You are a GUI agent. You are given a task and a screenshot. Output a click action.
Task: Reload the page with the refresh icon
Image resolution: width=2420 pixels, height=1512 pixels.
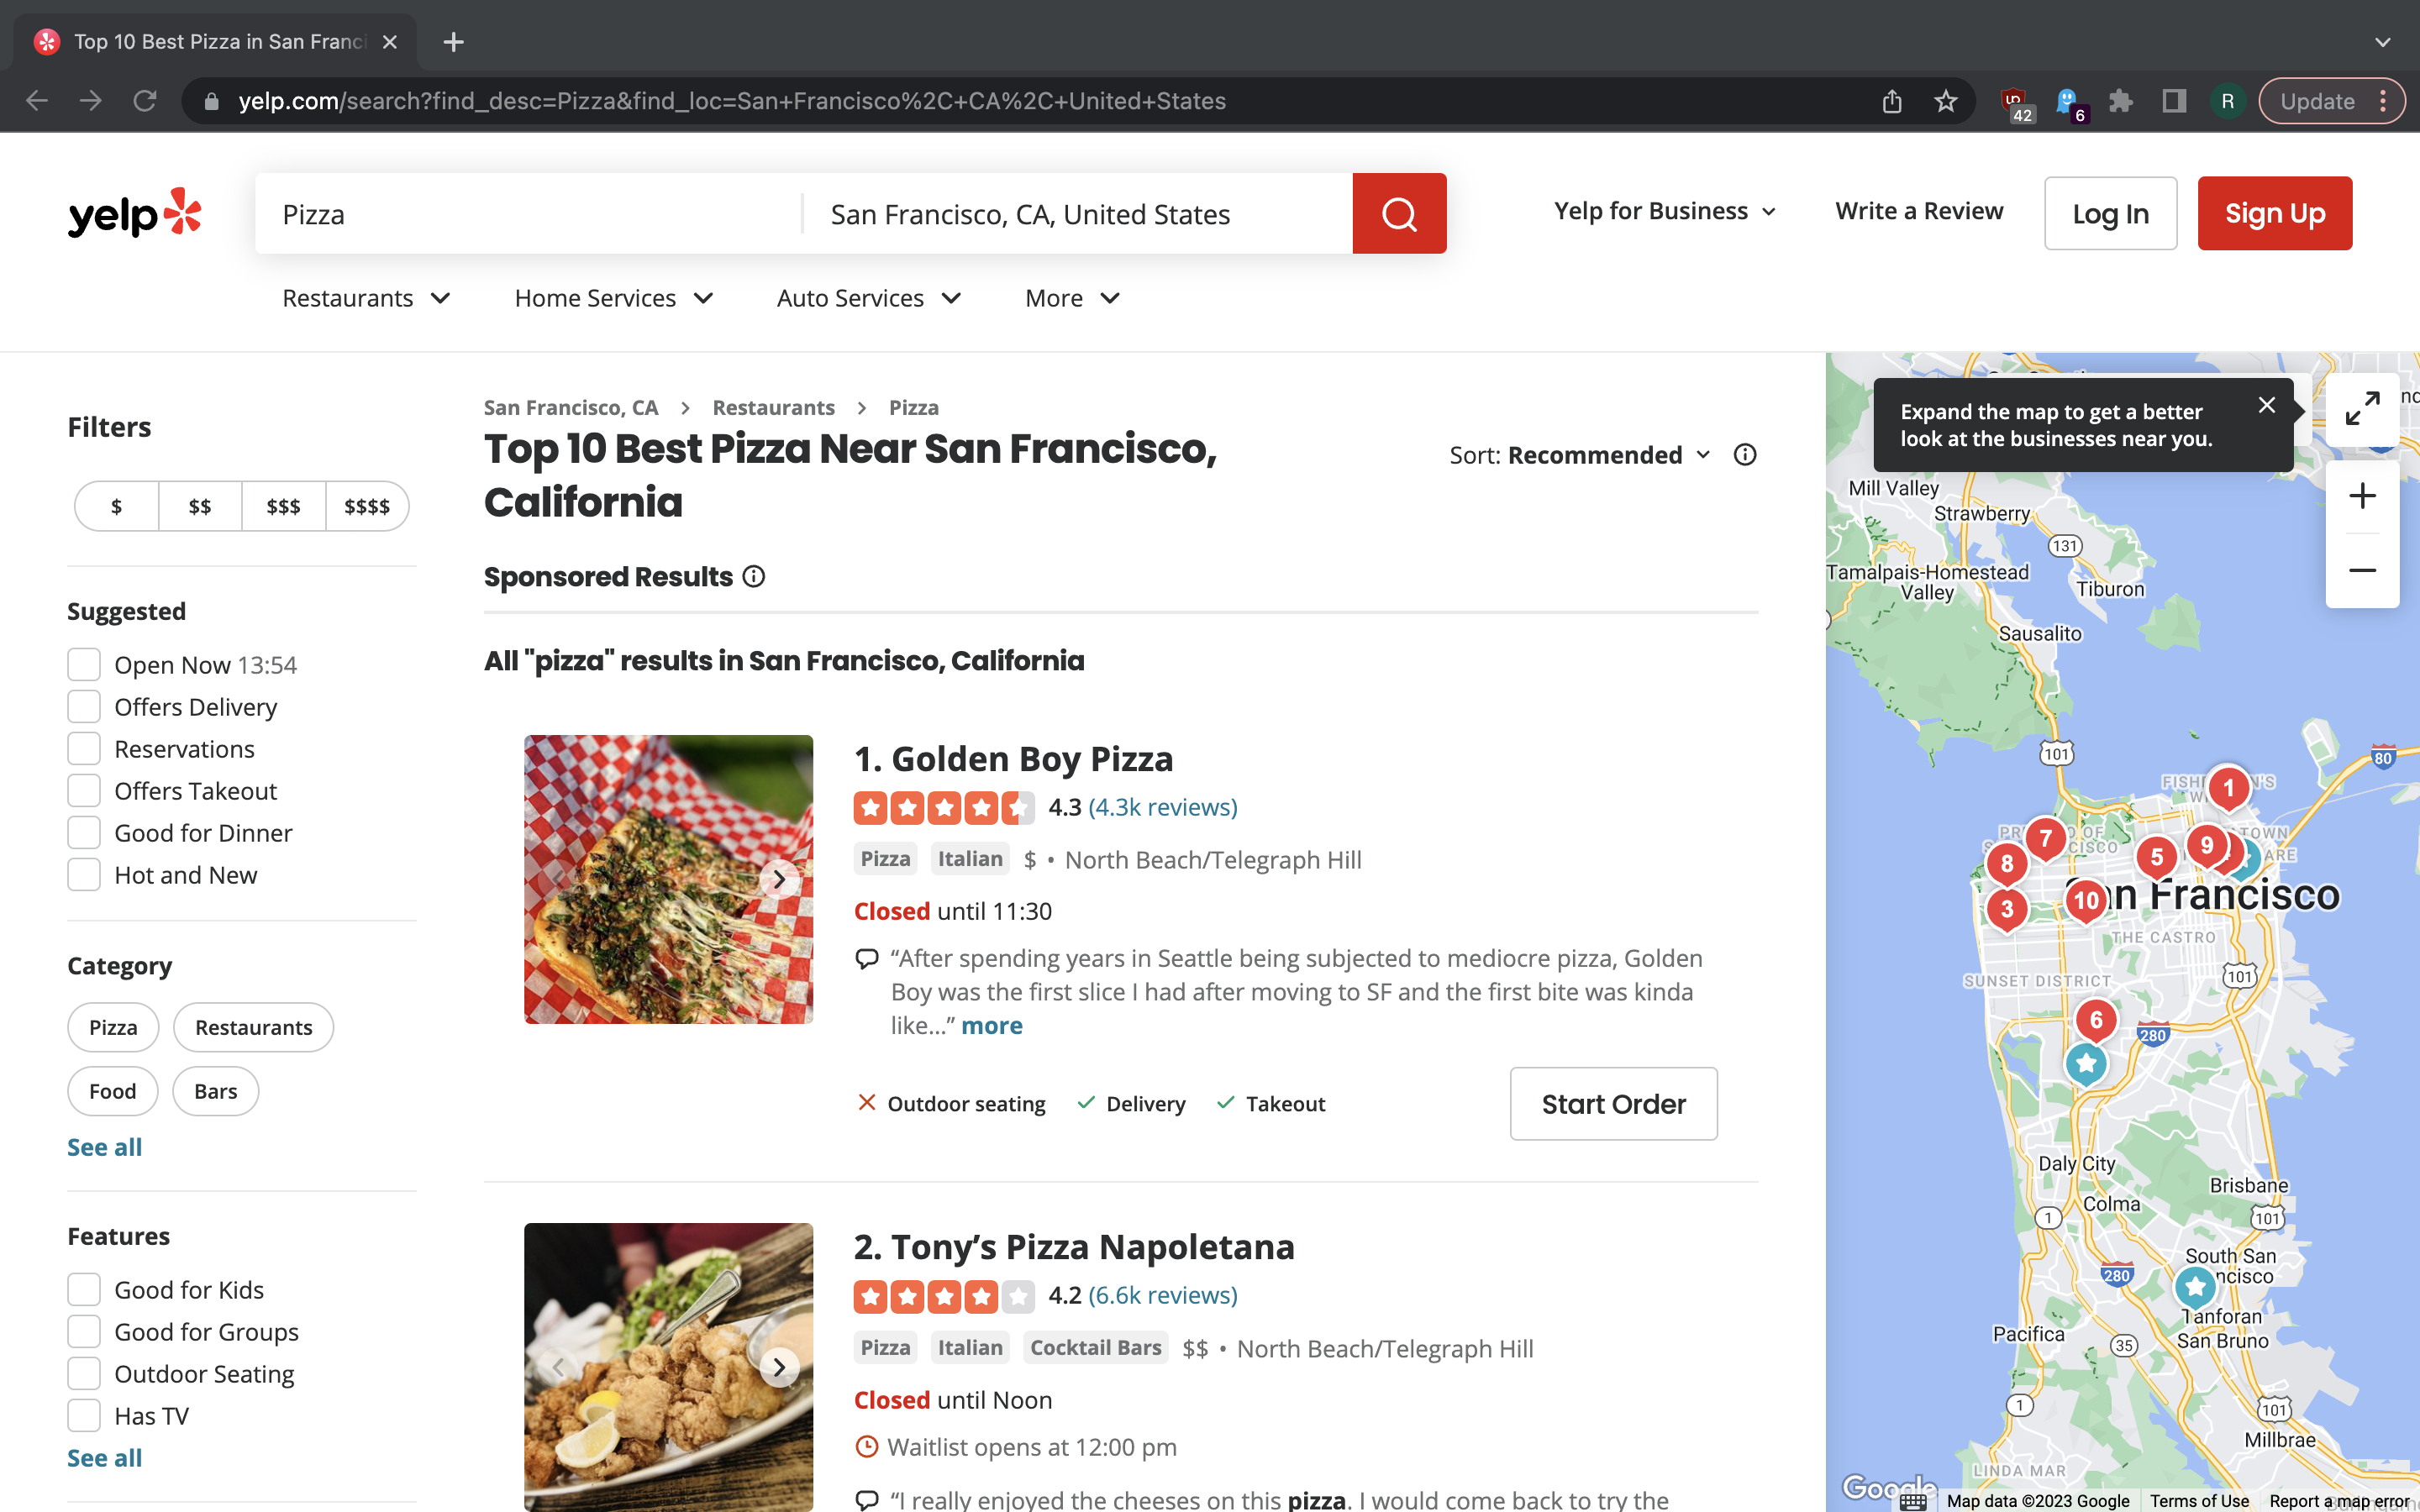pyautogui.click(x=145, y=101)
